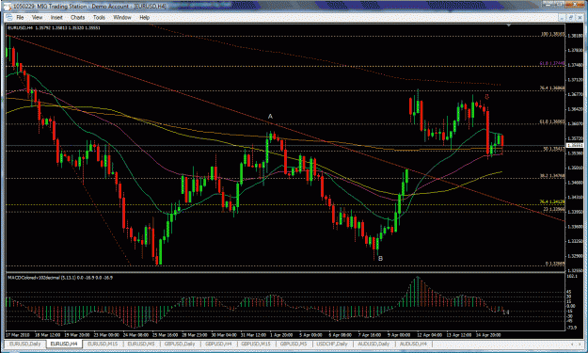
Task: Switch to the EURUSD,Daily chart tab
Action: [x=25, y=344]
